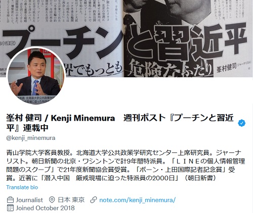Click the 日本 東京 location text
Image resolution: width=253 pixels, height=213 pixels.
tap(71, 200)
